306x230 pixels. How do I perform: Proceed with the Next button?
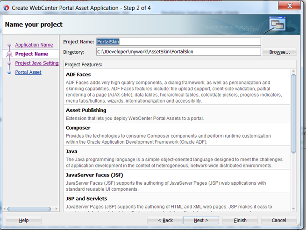[201, 220]
